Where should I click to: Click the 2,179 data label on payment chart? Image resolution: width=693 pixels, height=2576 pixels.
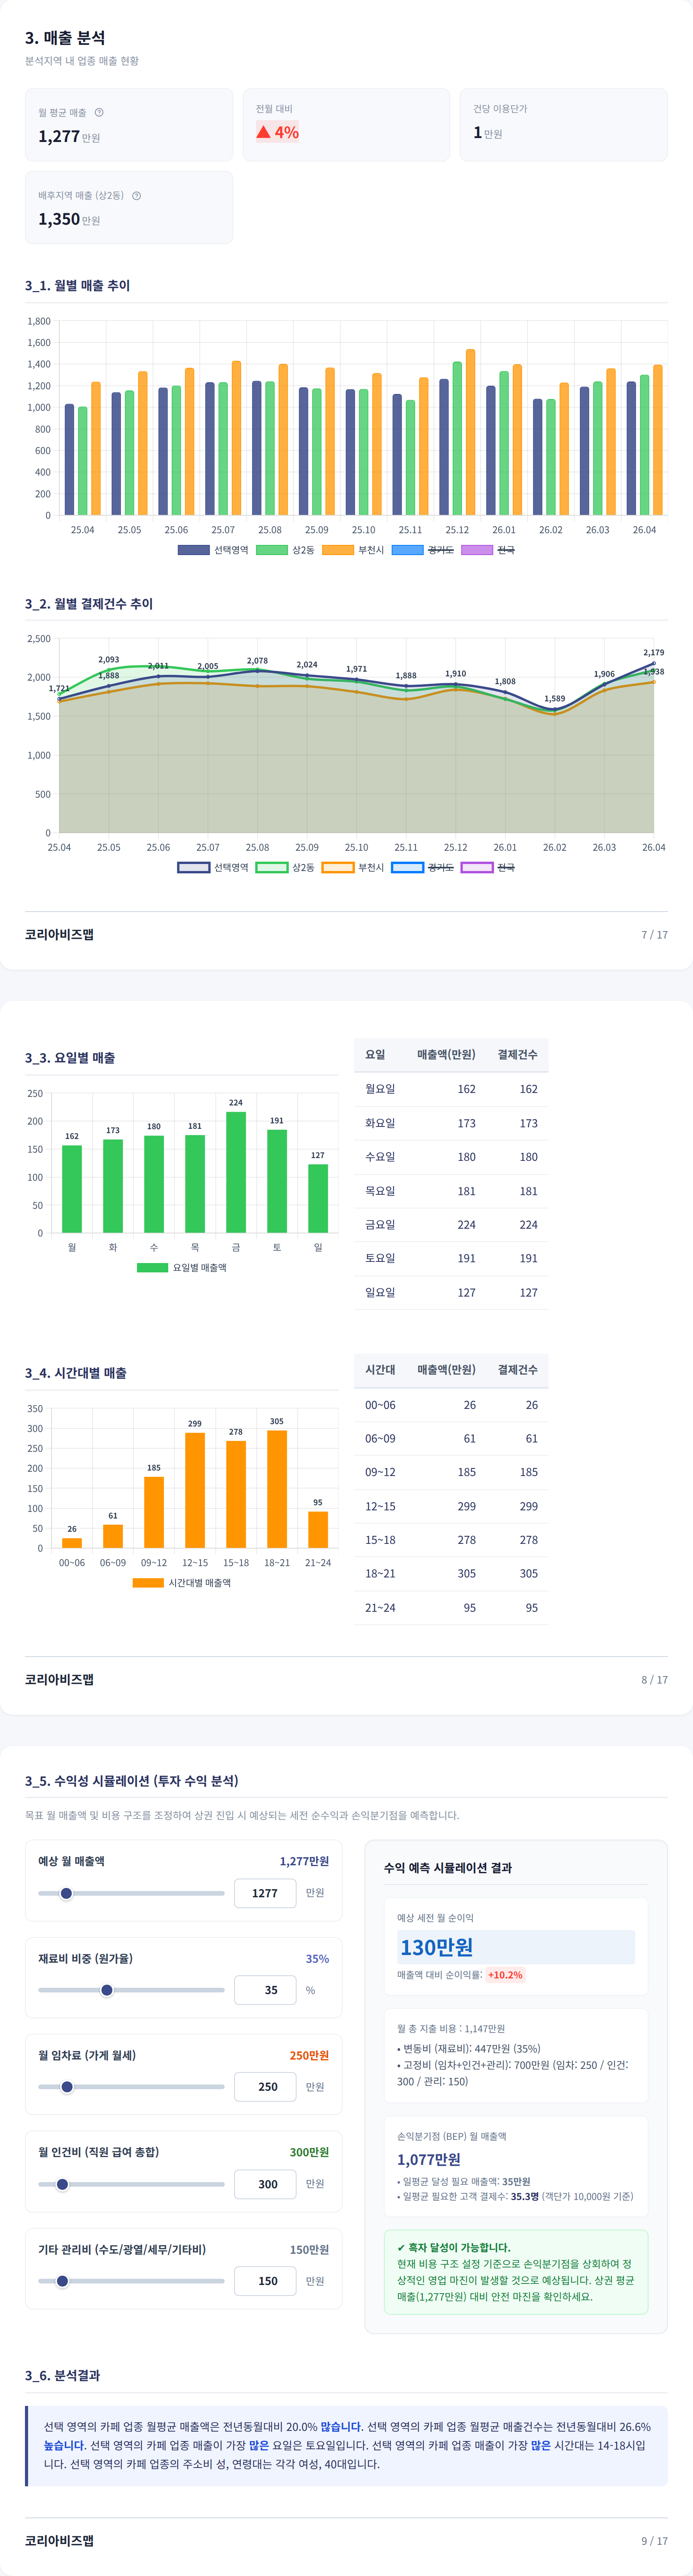(654, 652)
